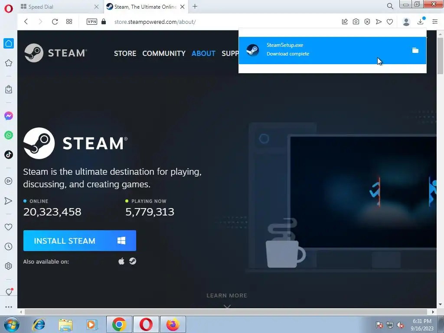This screenshot has width=444, height=333.
Task: Open Messenger in the Opera sidebar
Action: pyautogui.click(x=9, y=116)
